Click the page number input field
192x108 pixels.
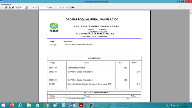pyautogui.click(x=43, y=8)
